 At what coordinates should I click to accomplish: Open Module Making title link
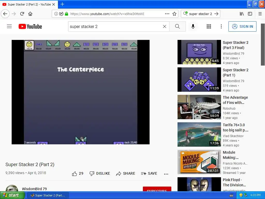coord(231,155)
